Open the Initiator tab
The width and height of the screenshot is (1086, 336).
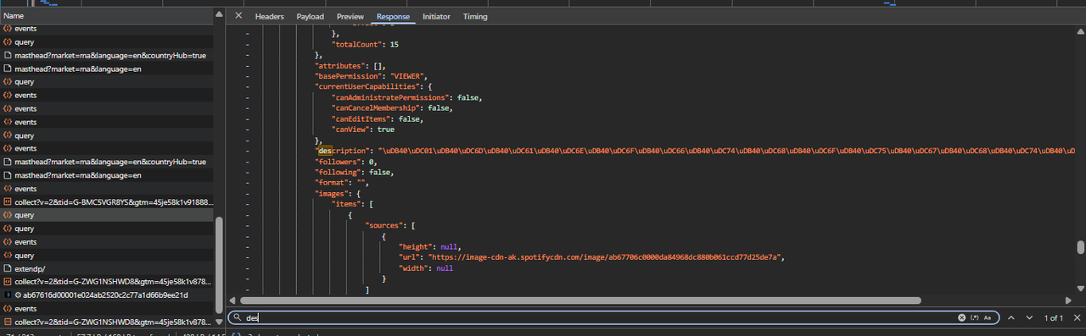click(436, 16)
